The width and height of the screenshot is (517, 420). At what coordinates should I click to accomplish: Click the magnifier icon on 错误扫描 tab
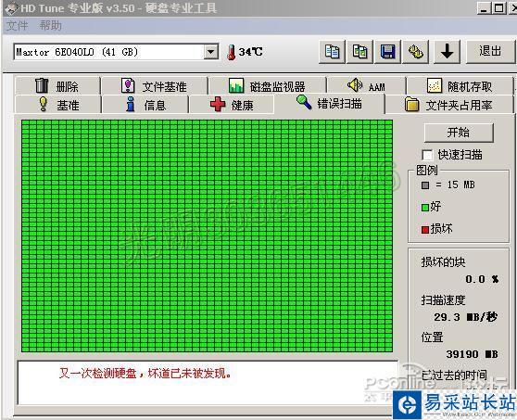pos(304,102)
